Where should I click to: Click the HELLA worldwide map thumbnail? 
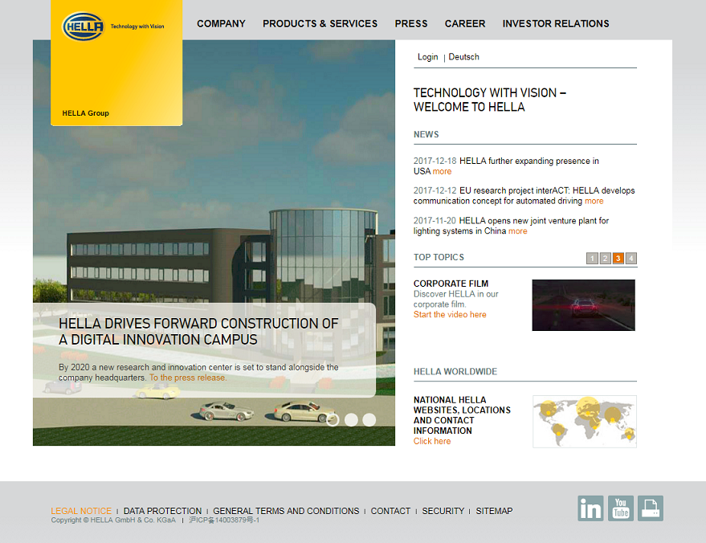584,421
